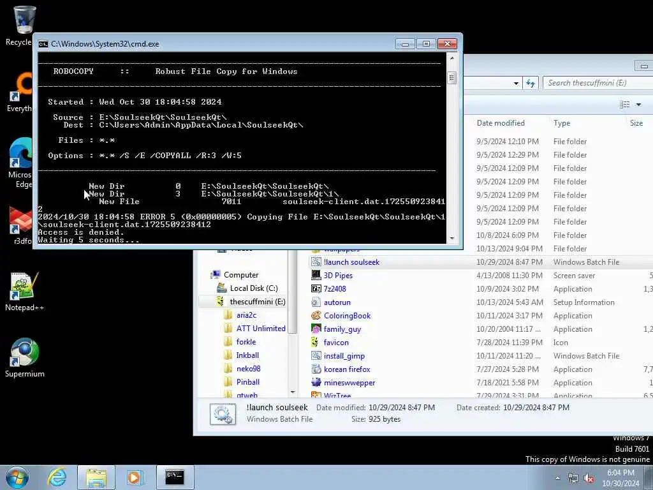Select the mineswwepper application file
Screen dimensions: 653x490
(349, 383)
